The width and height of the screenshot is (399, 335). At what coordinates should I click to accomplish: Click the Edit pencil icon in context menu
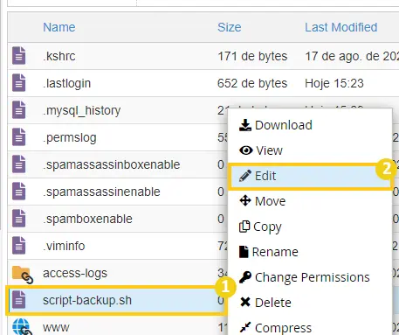click(x=245, y=176)
